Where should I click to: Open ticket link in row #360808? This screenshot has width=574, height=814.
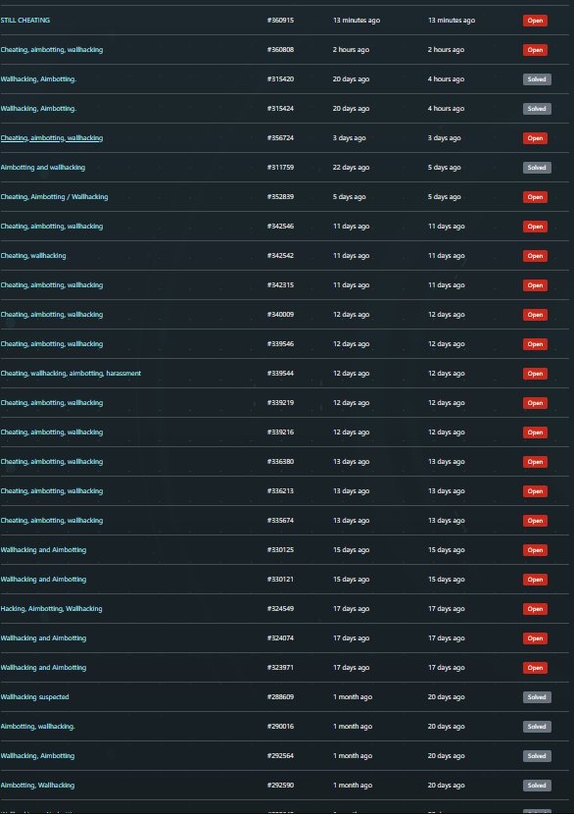(52, 50)
